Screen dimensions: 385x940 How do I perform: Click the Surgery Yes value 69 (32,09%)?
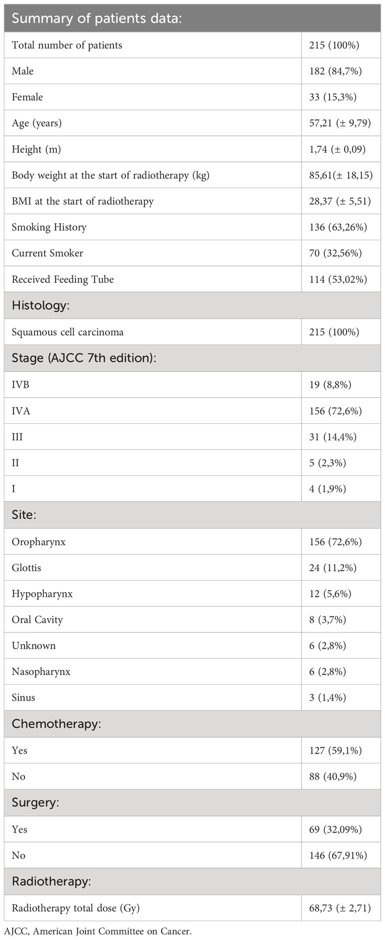(336, 829)
